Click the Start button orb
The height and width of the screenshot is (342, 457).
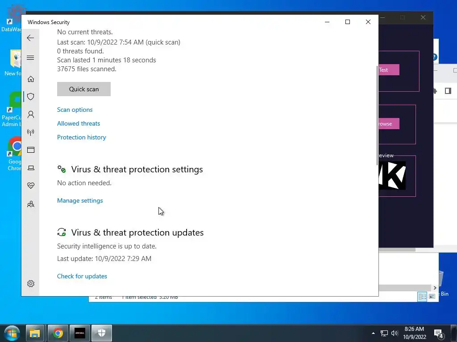pyautogui.click(x=12, y=333)
